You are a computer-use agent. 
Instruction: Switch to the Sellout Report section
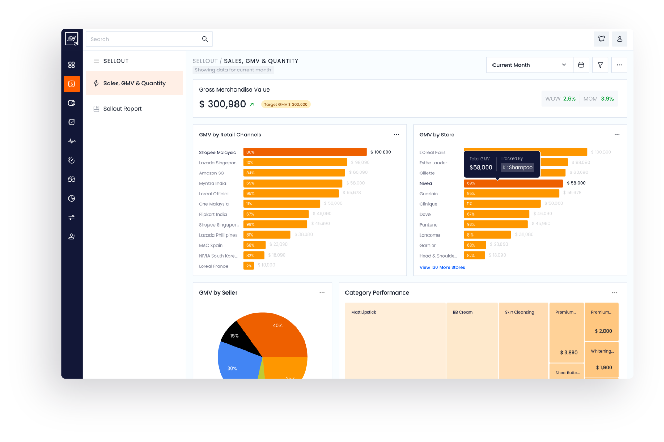(122, 108)
